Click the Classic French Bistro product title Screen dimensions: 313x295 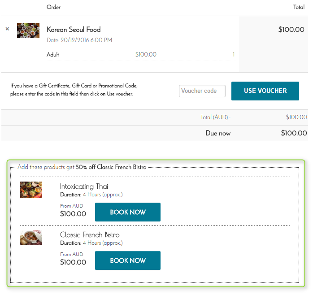coord(90,235)
